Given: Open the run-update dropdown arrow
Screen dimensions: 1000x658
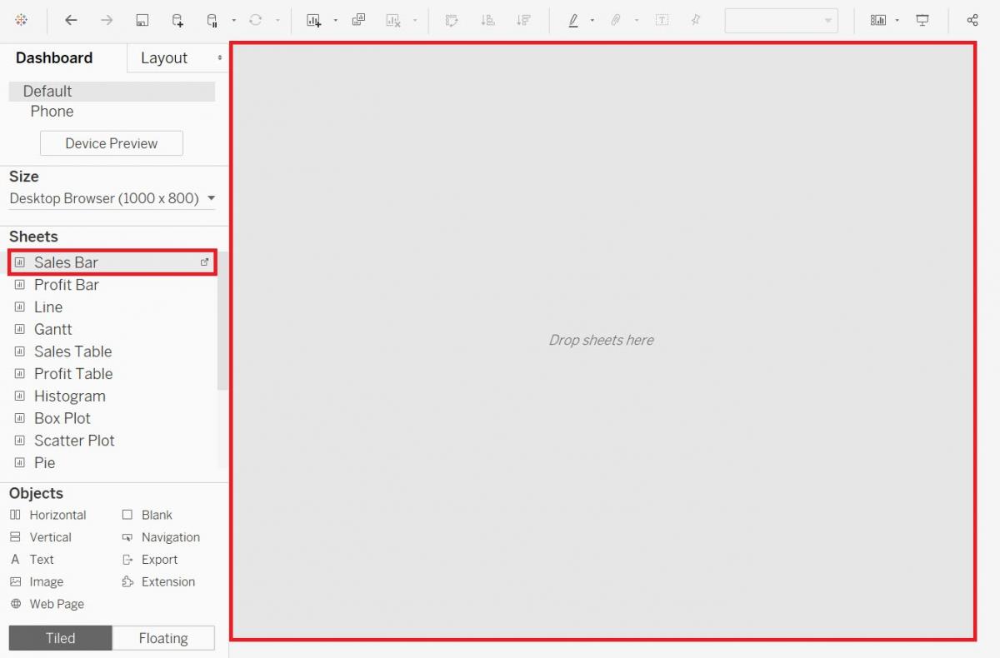Looking at the screenshot, I should (x=277, y=20).
